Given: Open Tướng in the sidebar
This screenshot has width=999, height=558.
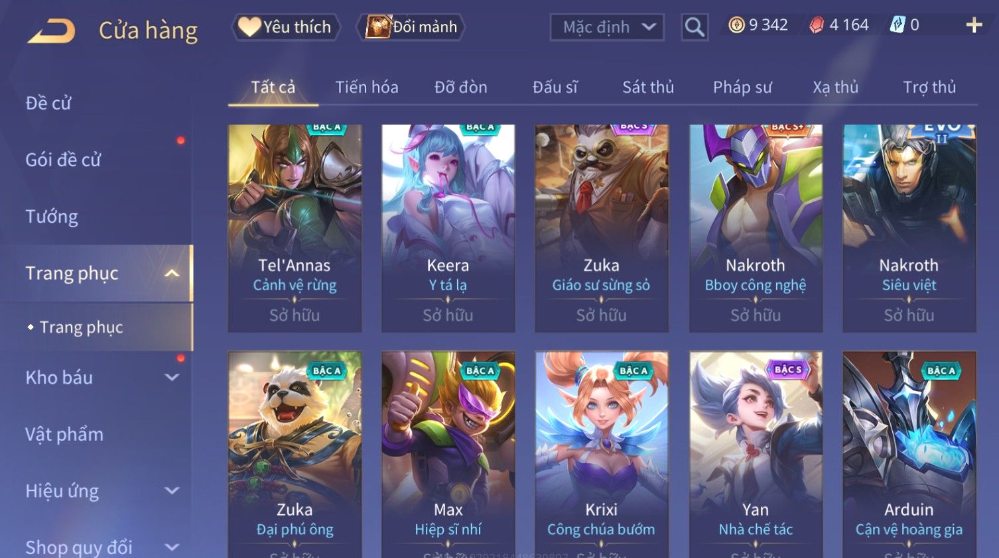Looking at the screenshot, I should click(52, 217).
